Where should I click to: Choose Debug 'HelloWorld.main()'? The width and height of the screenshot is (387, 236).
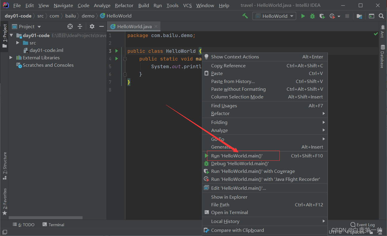point(265,164)
